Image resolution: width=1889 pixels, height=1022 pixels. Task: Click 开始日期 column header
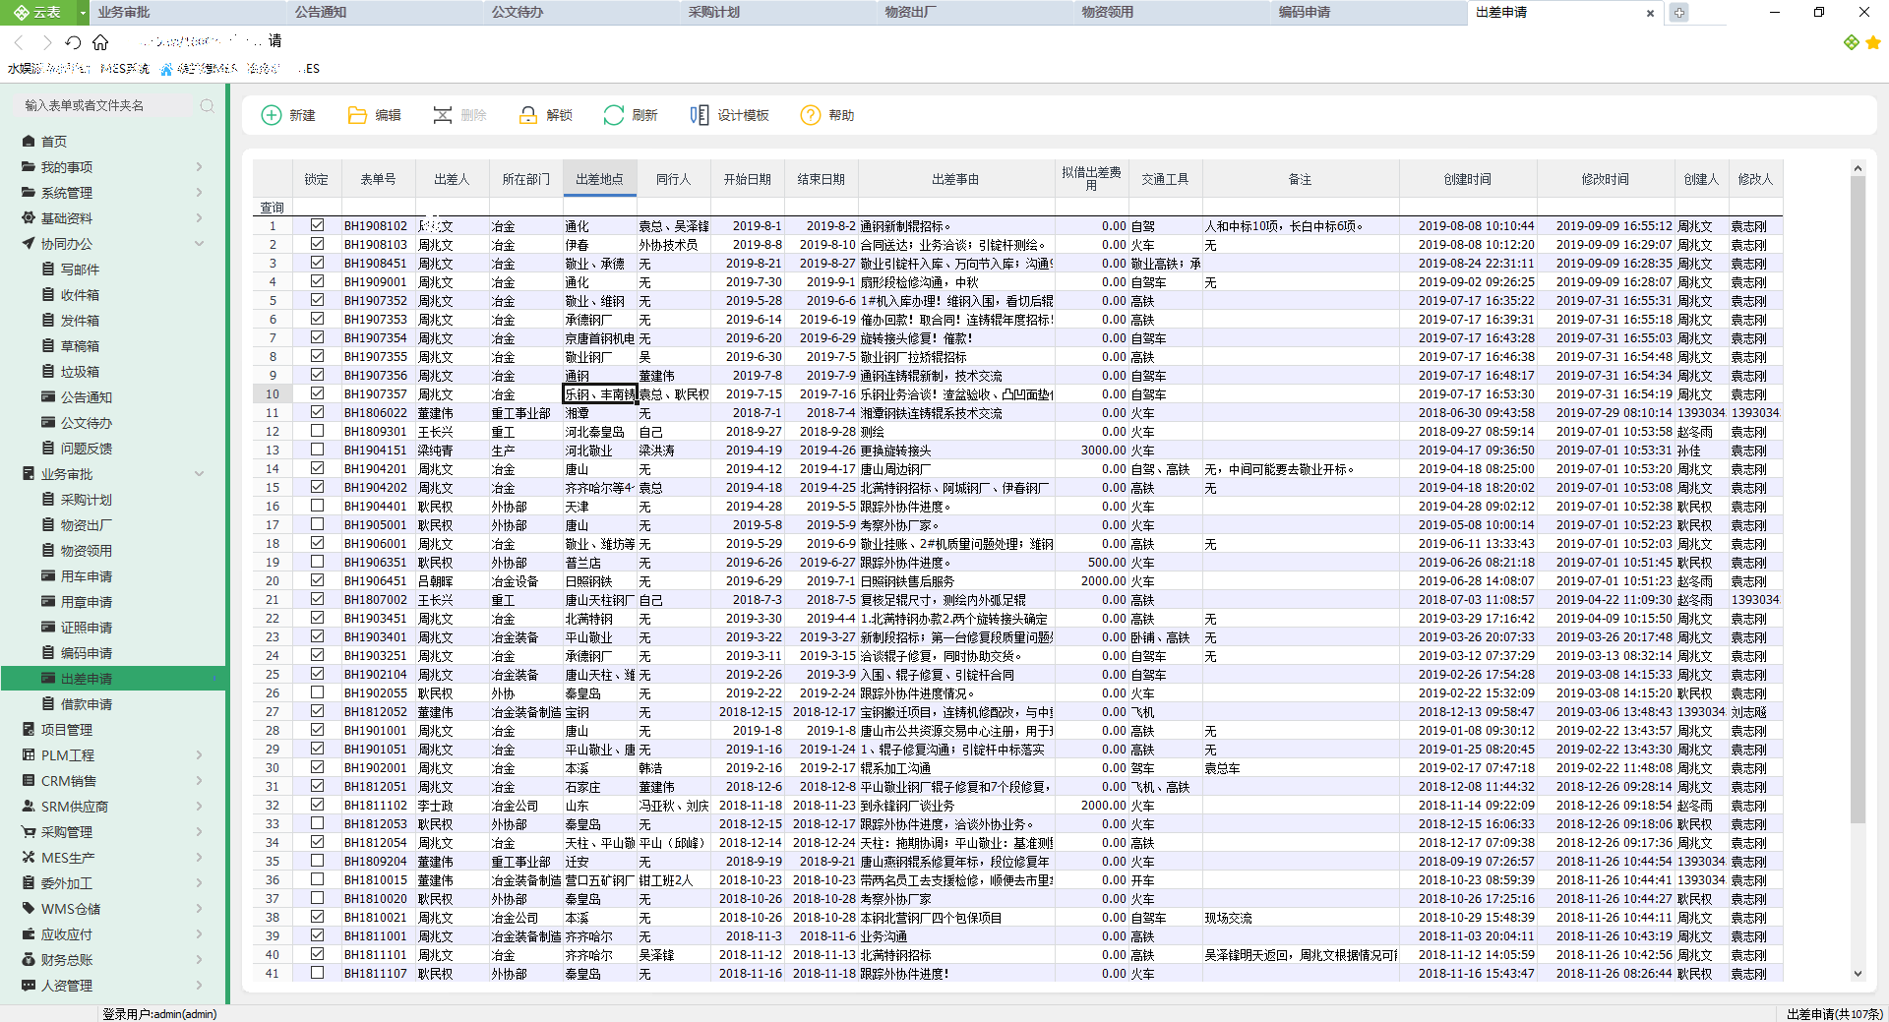(x=748, y=179)
